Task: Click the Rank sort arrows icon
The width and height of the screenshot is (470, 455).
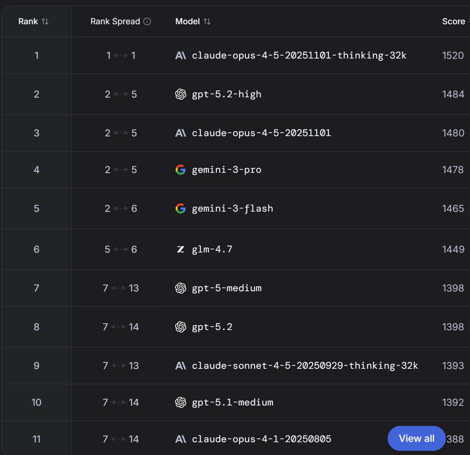Action: point(45,21)
